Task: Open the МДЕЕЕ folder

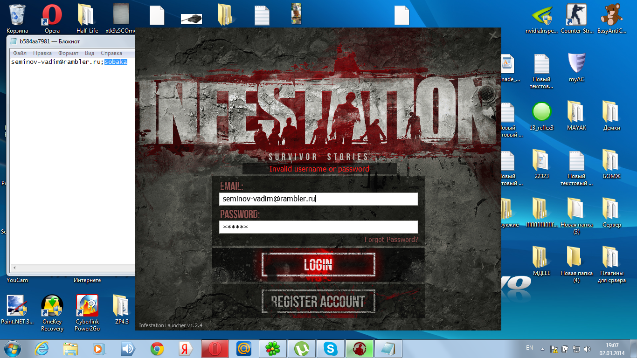Action: coord(541,261)
